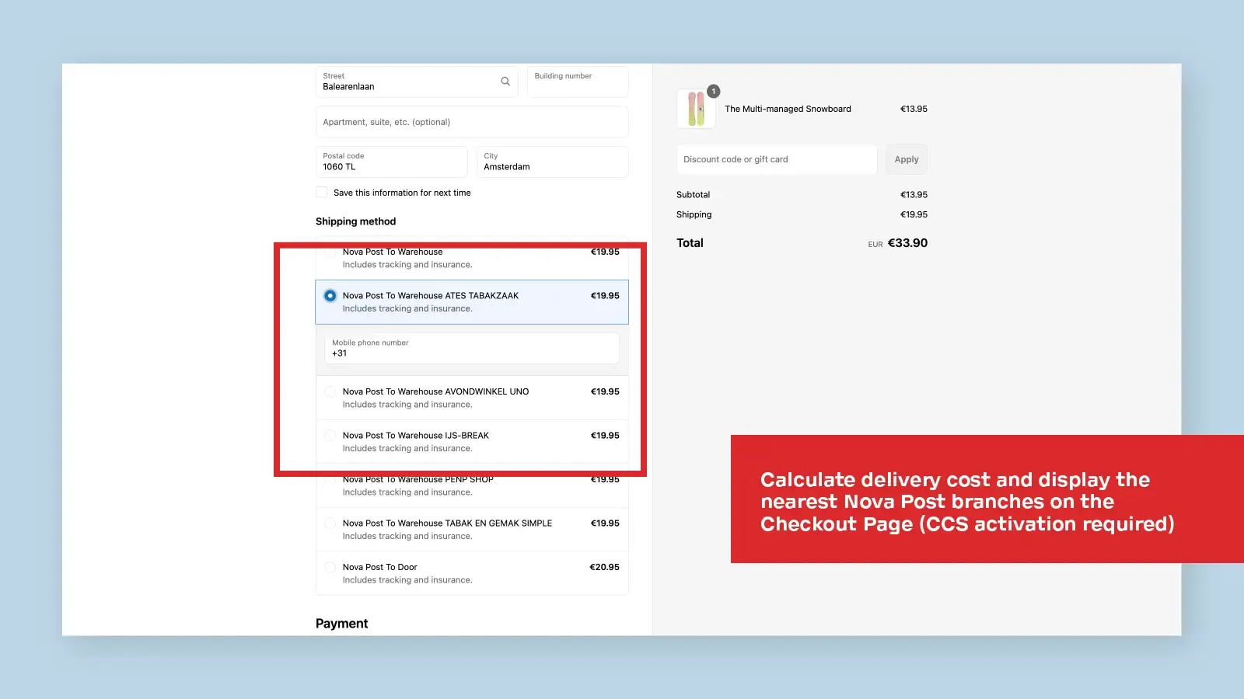Select Nova Post To Warehouse TABAK EN GEMAK SIMPLE

[x=330, y=523]
